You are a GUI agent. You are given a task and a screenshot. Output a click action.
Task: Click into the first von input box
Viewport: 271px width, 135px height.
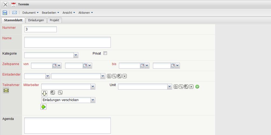click(x=42, y=66)
